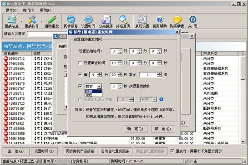Open the 购买续费 smiley icon

(177, 22)
